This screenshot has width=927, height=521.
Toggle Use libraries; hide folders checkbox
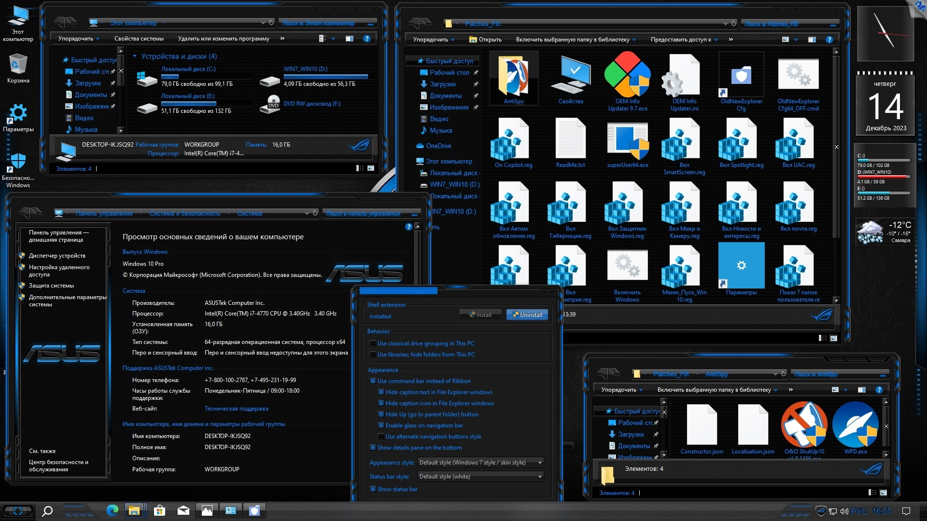(x=373, y=355)
